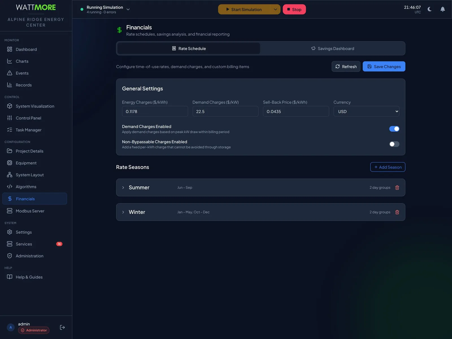The height and width of the screenshot is (339, 452).
Task: Click the Save Changes button
Action: point(384,66)
